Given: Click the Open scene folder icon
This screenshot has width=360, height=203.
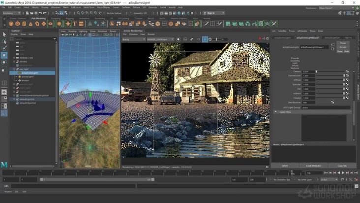Looking at the screenshot, I should click(31, 13).
